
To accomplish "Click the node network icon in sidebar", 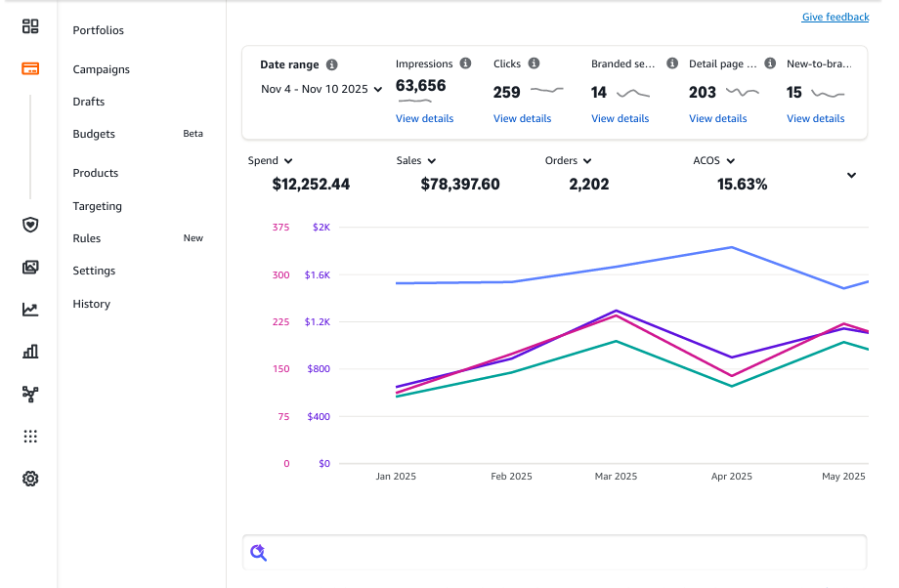I will (30, 394).
